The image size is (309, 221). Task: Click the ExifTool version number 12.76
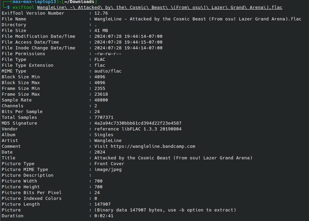point(101,13)
